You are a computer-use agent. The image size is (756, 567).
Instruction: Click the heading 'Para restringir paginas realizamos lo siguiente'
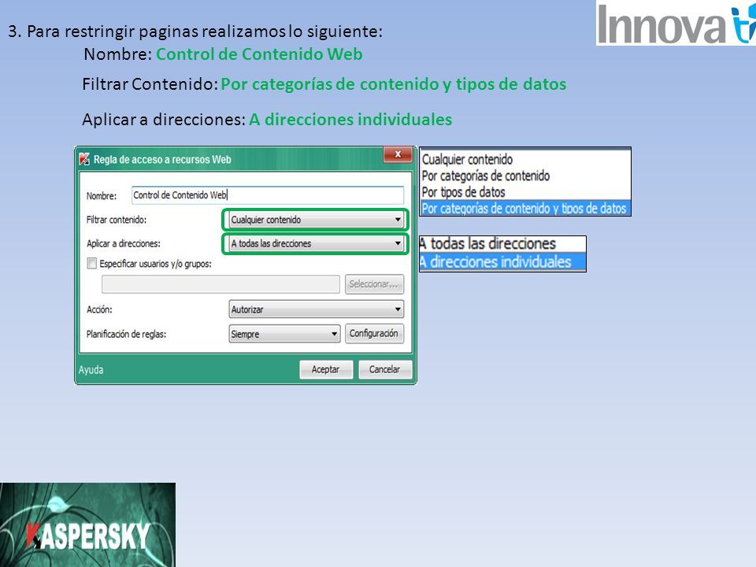(205, 31)
